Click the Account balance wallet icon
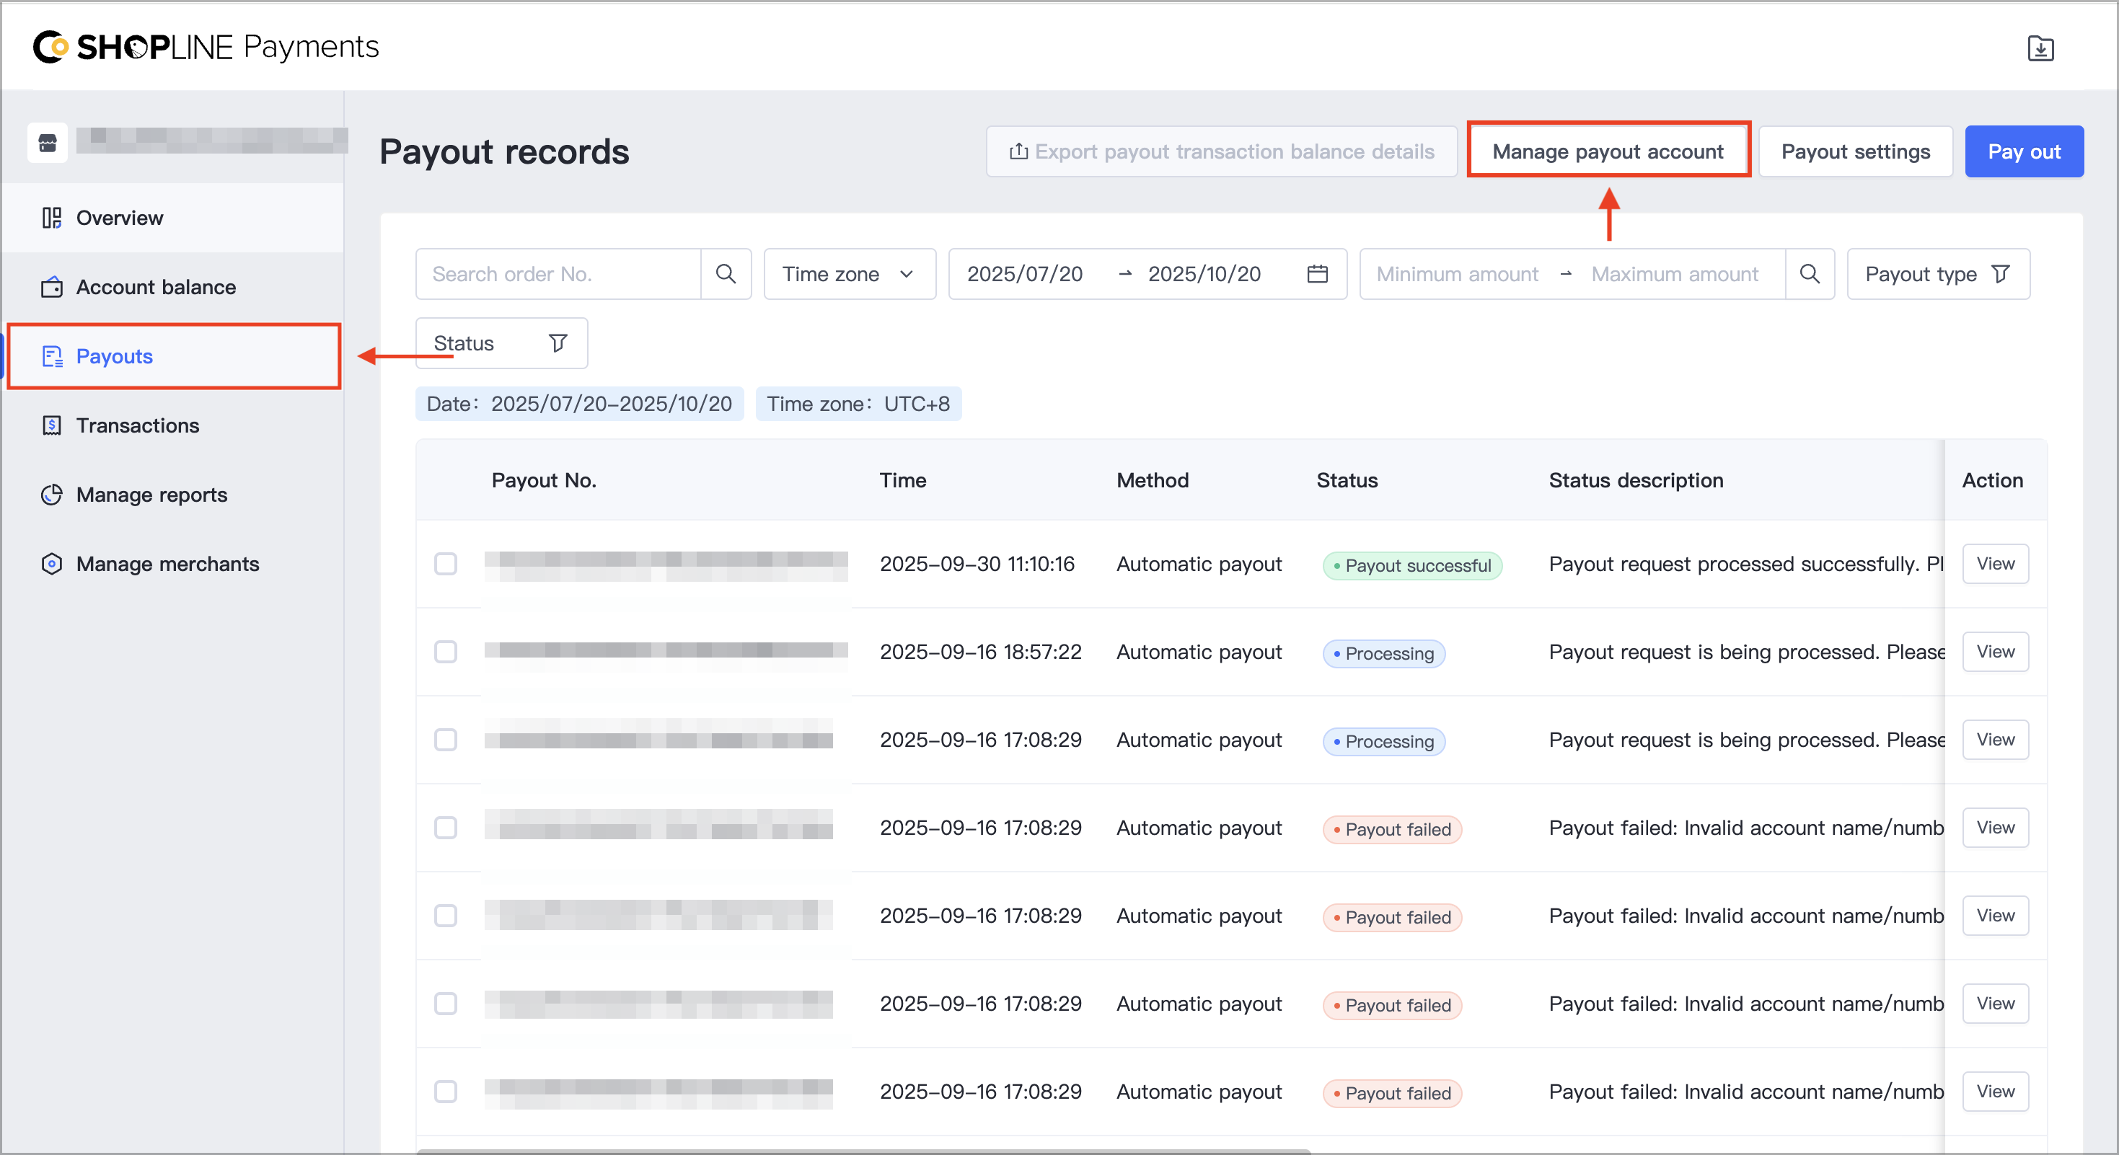The image size is (2119, 1155). (x=52, y=287)
